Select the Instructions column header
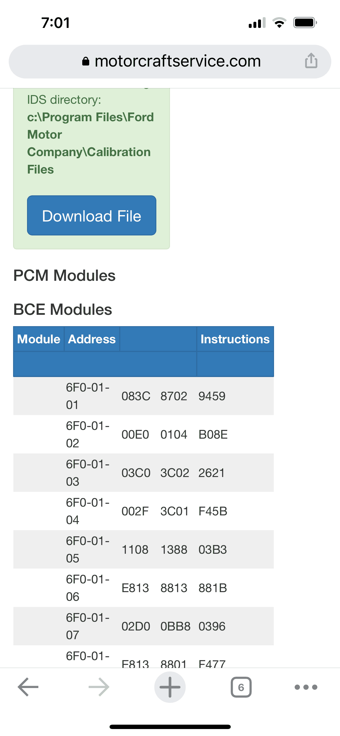This screenshot has height=736, width=340. pos(235,339)
